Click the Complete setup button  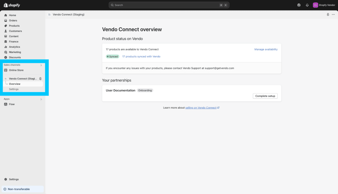point(265,96)
